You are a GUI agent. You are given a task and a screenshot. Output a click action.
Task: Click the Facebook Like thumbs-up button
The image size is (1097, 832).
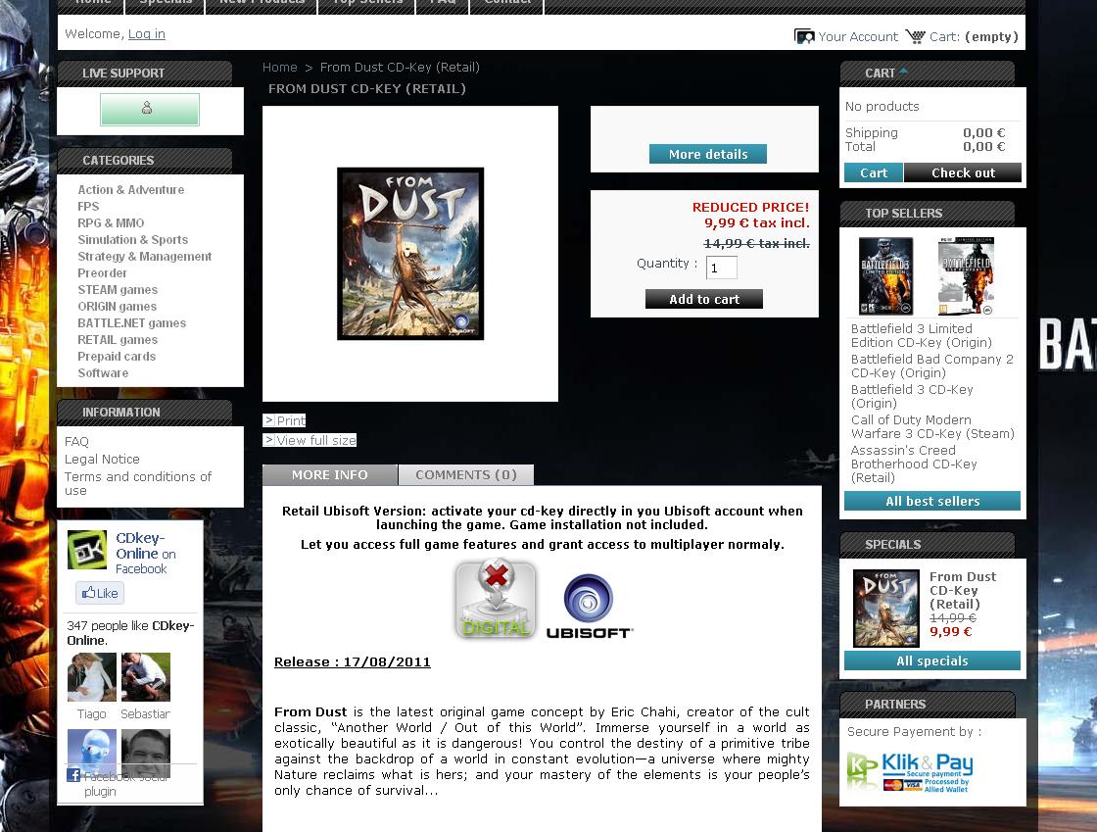click(x=100, y=594)
